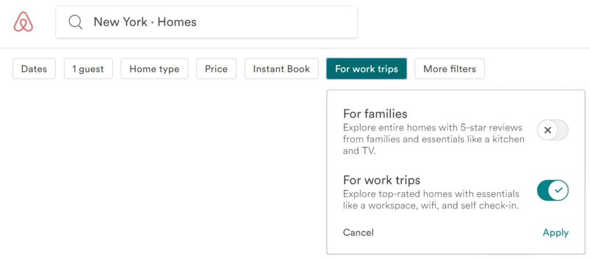Enable the For families toggle
Screen dimensions: 590x259
coord(553,130)
